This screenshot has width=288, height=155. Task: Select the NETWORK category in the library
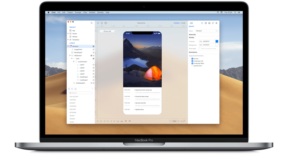(x=73, y=112)
